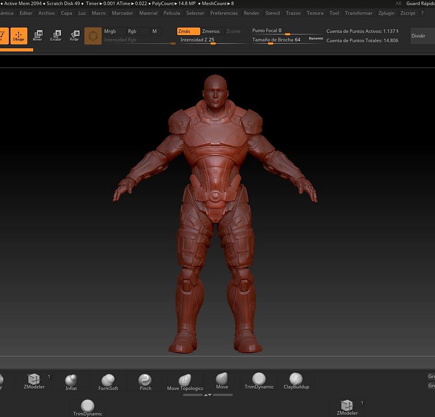Image resolution: width=435 pixels, height=417 pixels.
Task: Activate the Dibujar draw mode button
Action: [19, 36]
